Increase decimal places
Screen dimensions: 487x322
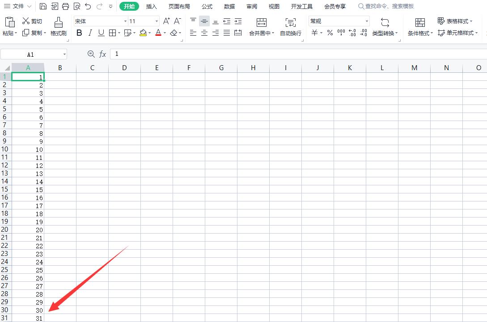[x=352, y=33]
